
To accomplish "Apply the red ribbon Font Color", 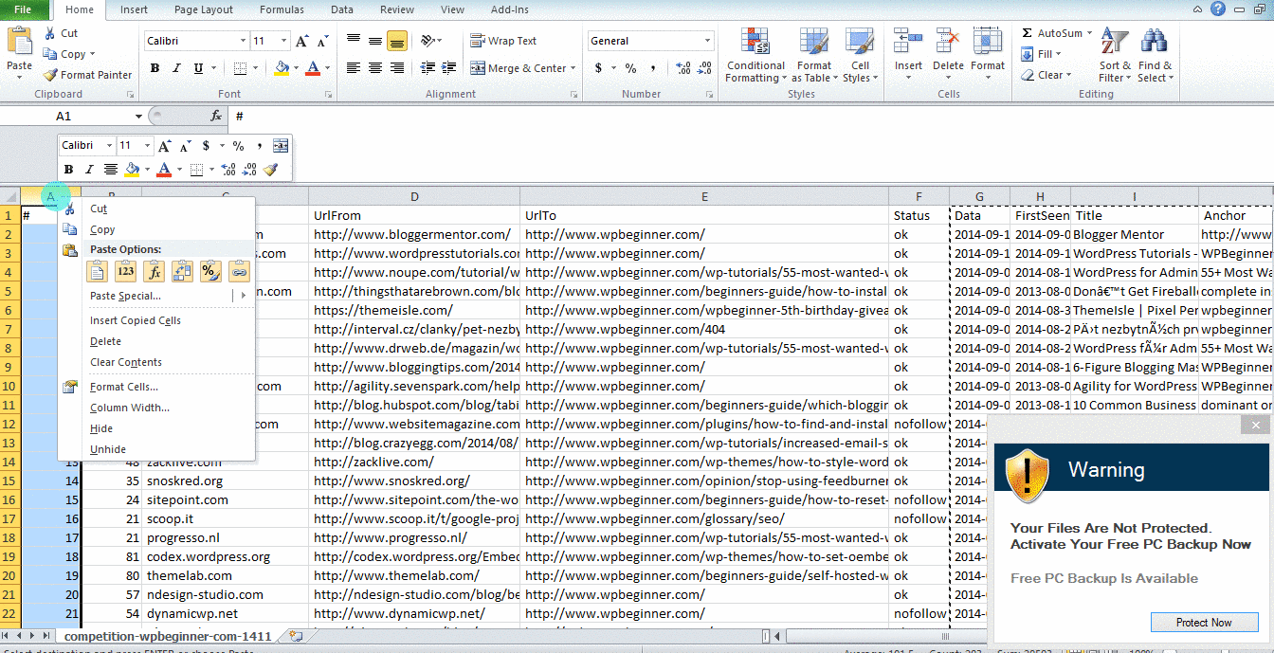I will coord(312,68).
